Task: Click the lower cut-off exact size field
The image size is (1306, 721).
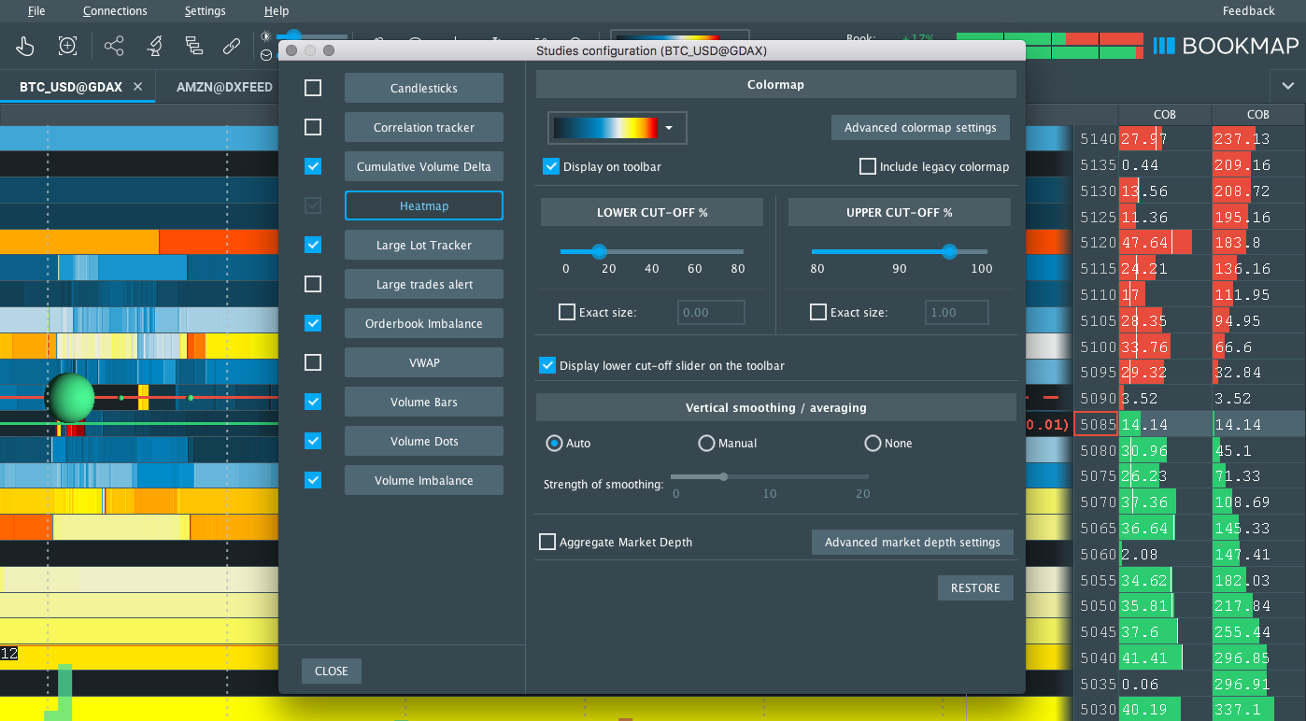Action: tap(711, 313)
